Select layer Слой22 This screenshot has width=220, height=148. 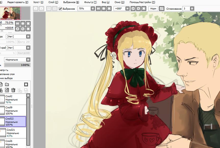(13, 122)
